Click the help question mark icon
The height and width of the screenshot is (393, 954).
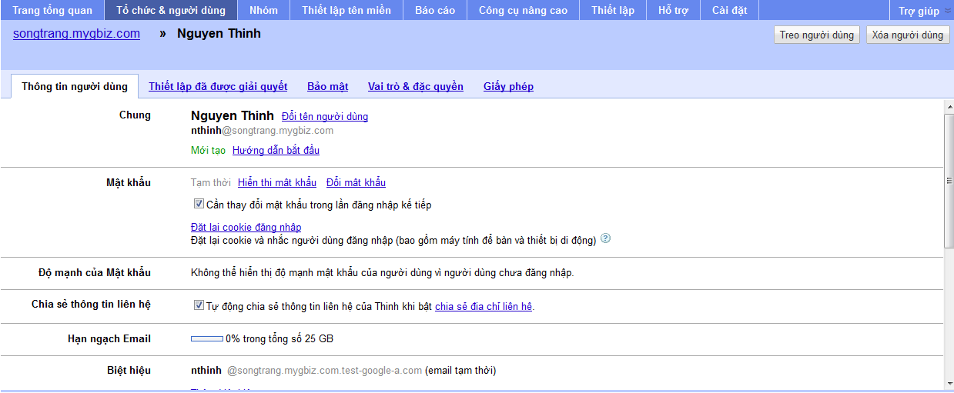pos(605,239)
